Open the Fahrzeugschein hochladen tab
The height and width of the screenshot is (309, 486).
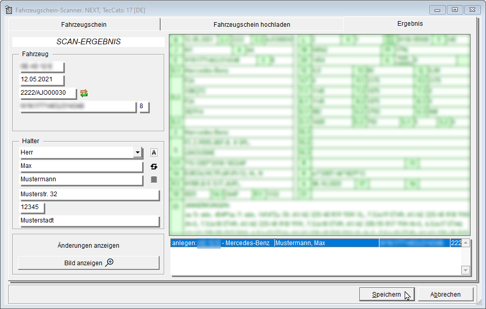(252, 25)
